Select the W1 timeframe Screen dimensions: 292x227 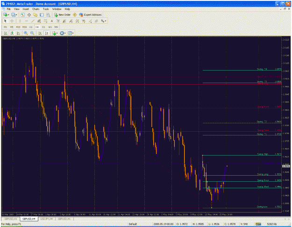[x=50, y=27]
